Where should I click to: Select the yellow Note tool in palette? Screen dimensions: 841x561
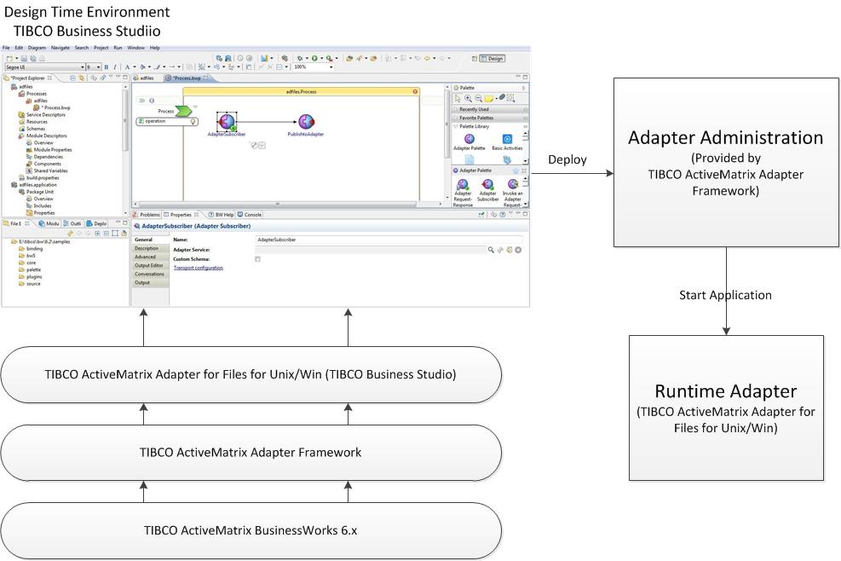click(x=488, y=98)
